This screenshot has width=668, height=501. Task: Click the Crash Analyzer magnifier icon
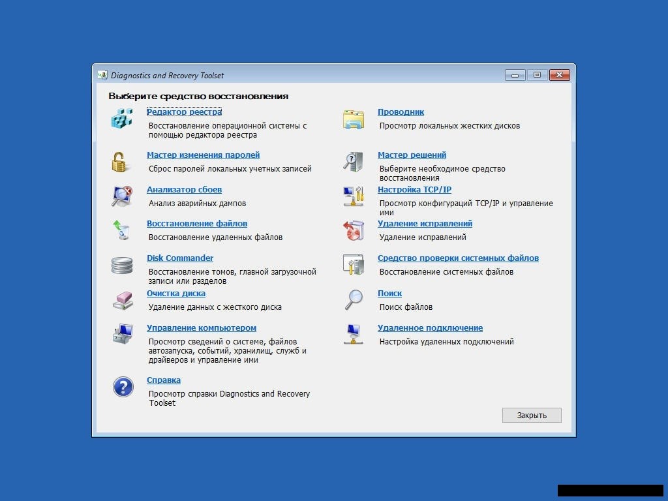click(x=122, y=196)
